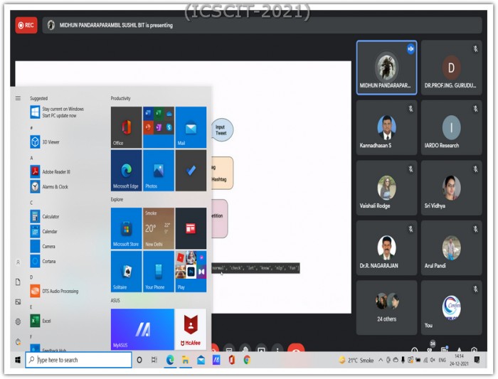Viewport: 498px width, 379px height.
Task: Expand the Start menu hamburger
Action: (x=18, y=98)
